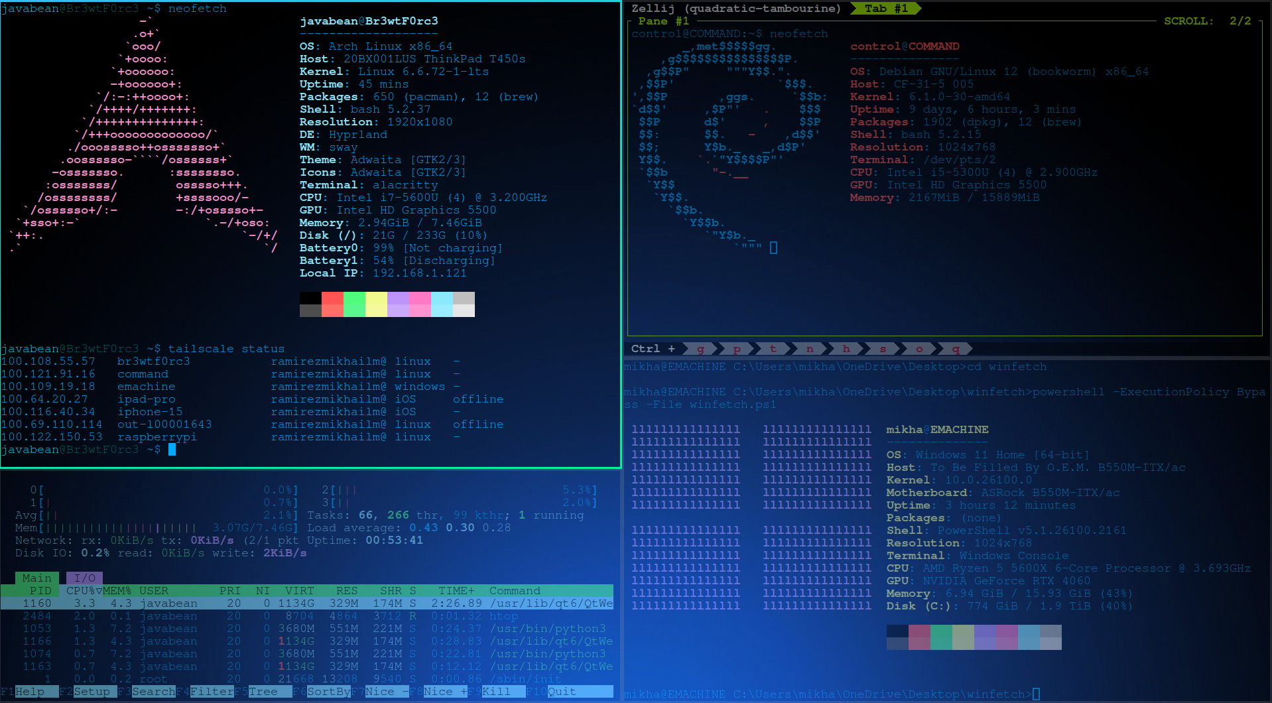Click F10 Quit in htop footer
This screenshot has width=1272, height=703.
point(570,691)
